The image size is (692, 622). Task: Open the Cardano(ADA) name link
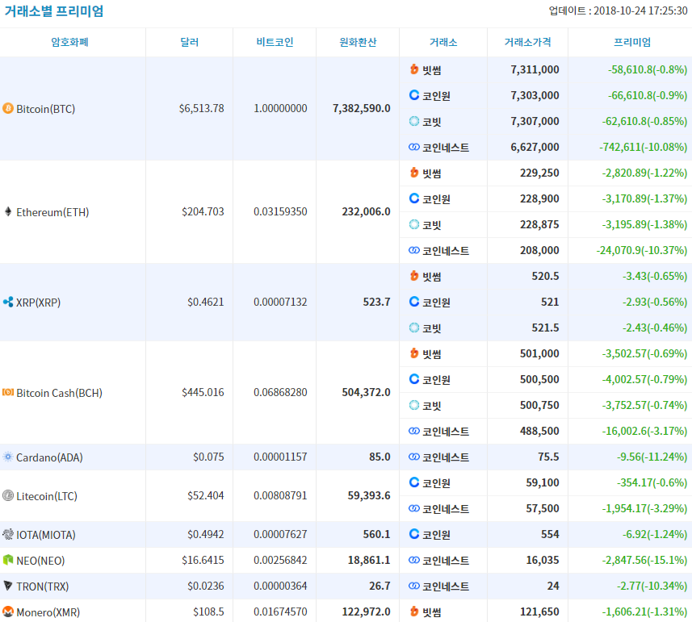[x=49, y=457]
